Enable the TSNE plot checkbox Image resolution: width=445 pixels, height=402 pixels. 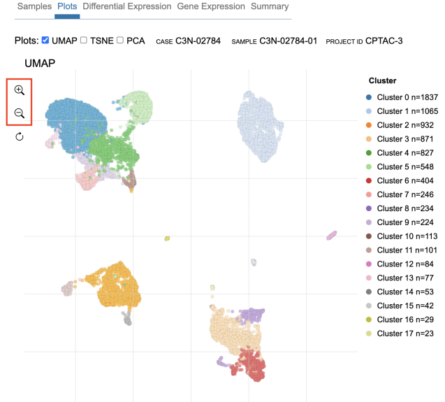click(84, 41)
